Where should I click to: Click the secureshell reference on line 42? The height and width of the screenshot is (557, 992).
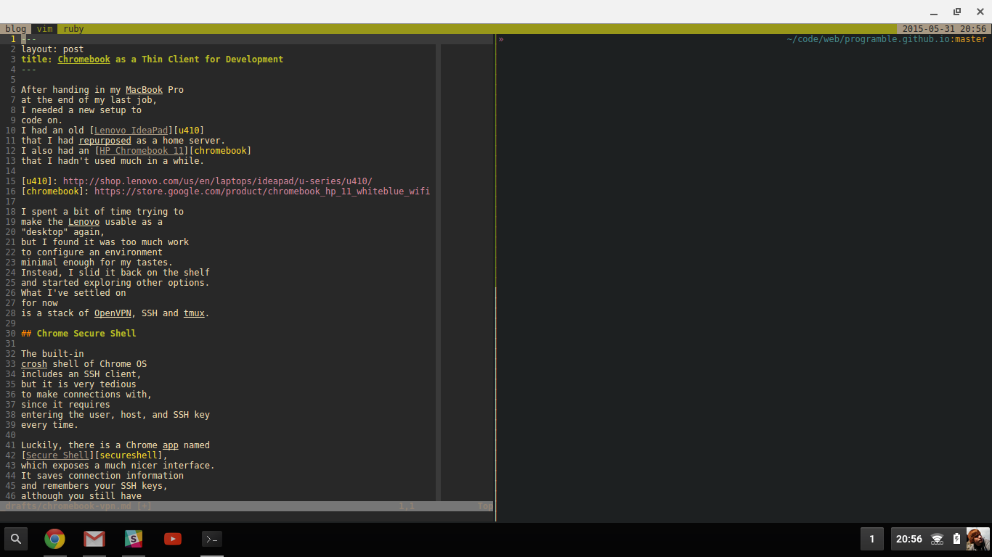[x=129, y=455]
